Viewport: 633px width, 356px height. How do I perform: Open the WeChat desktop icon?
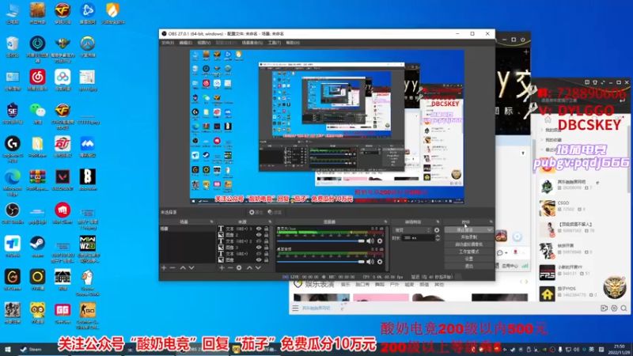click(x=37, y=113)
